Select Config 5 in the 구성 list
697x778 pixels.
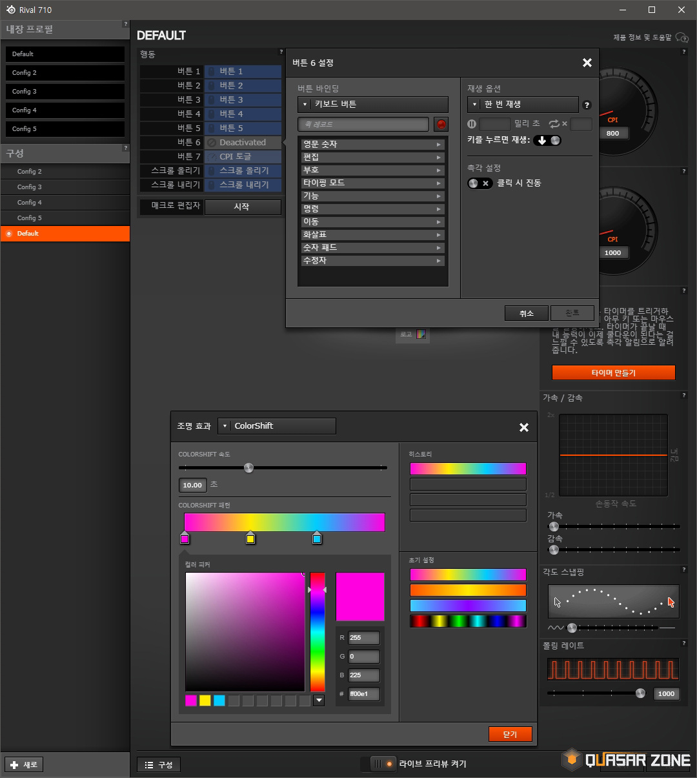(65, 218)
